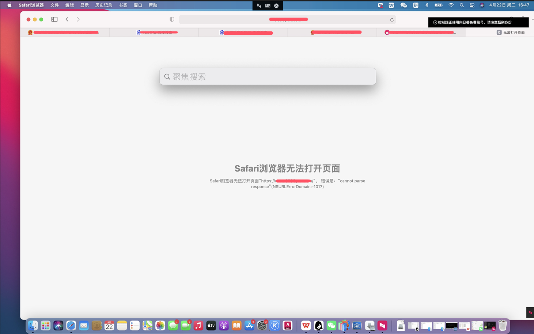The image size is (534, 334).
Task: Open Calendar in the Dock
Action: pyautogui.click(x=109, y=325)
